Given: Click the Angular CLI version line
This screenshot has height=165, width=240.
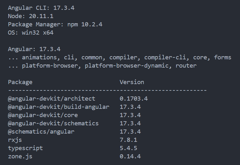Looking at the screenshot, I should (x=41, y=8).
